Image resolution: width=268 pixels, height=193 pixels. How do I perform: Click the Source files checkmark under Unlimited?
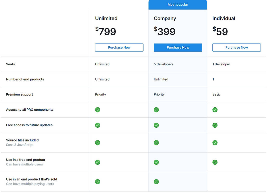[x=97, y=143]
